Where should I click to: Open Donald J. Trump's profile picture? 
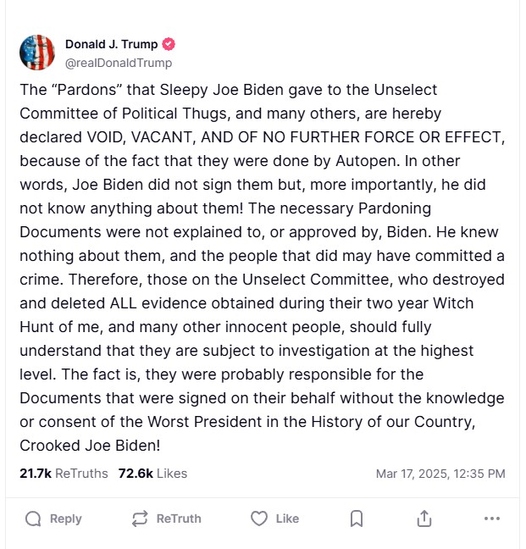[x=37, y=53]
